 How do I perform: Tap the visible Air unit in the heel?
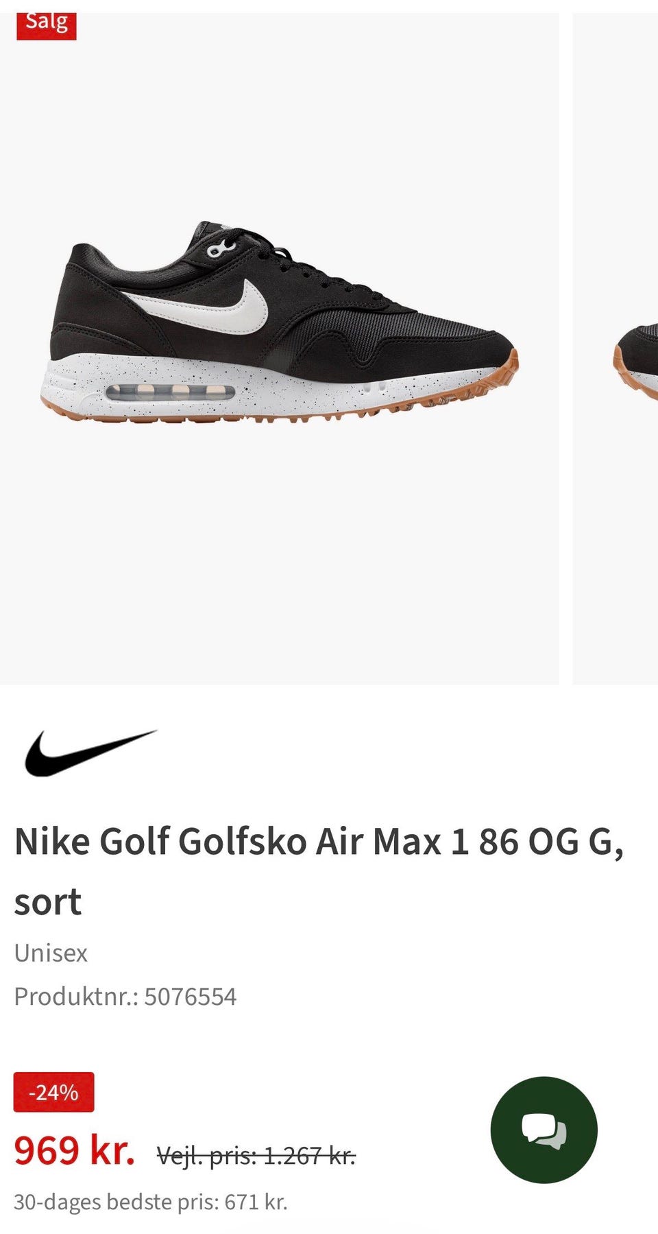[170, 392]
